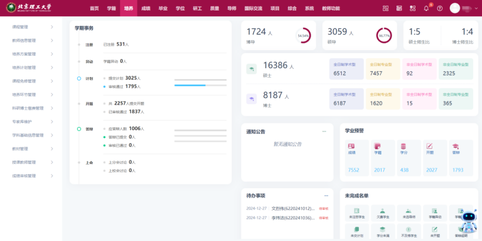The image size is (482, 241).
Task: Open the notification bell with badge
Action: (x=426, y=8)
